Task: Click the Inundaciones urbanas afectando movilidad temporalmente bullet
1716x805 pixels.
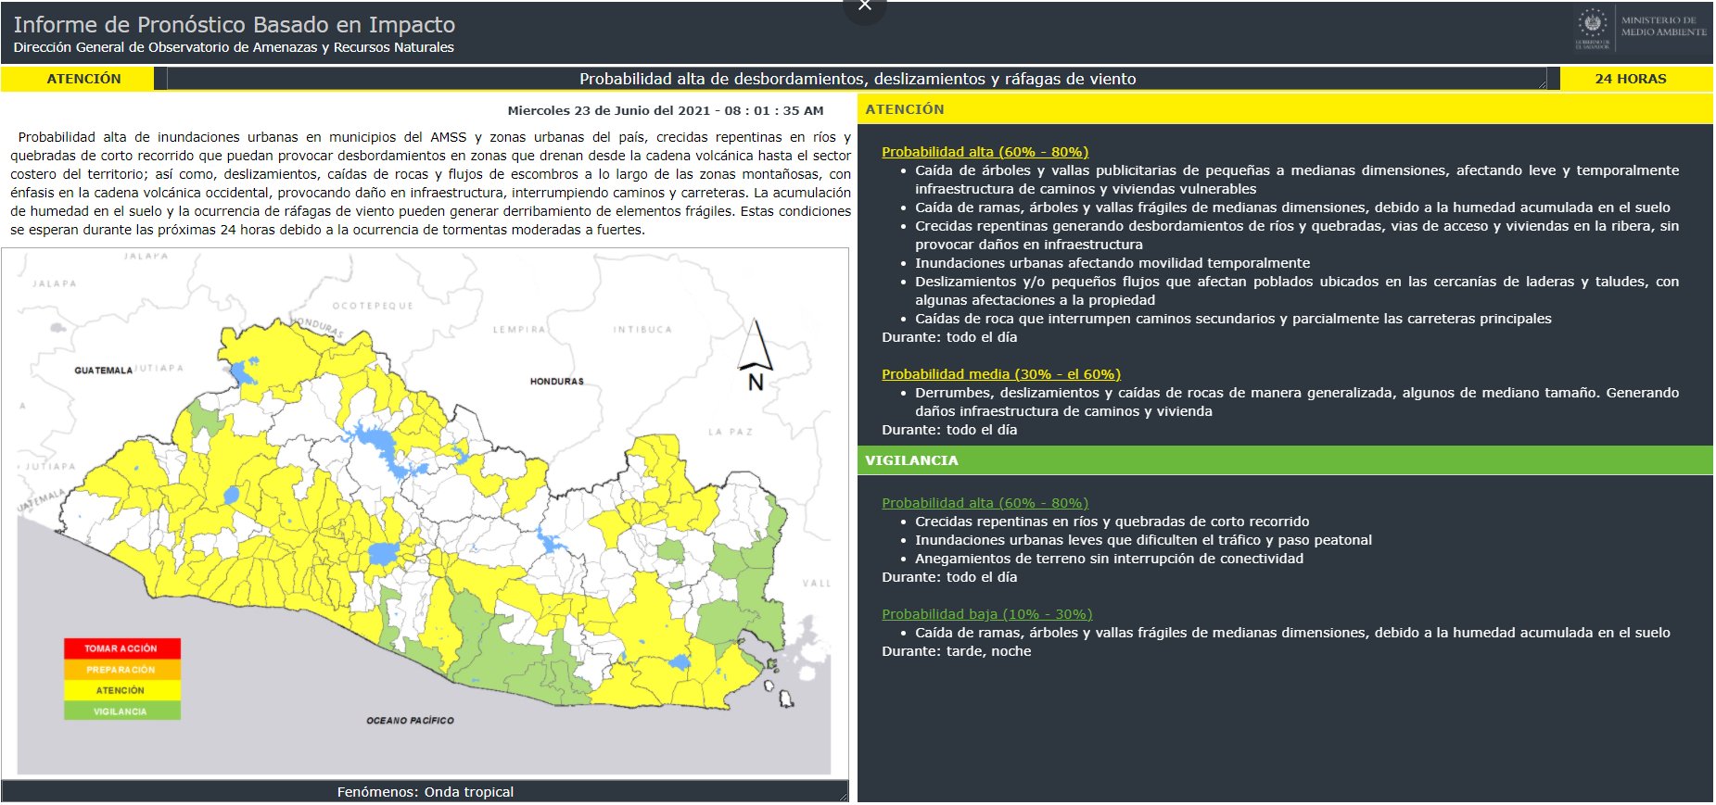Action: pyautogui.click(x=1112, y=263)
